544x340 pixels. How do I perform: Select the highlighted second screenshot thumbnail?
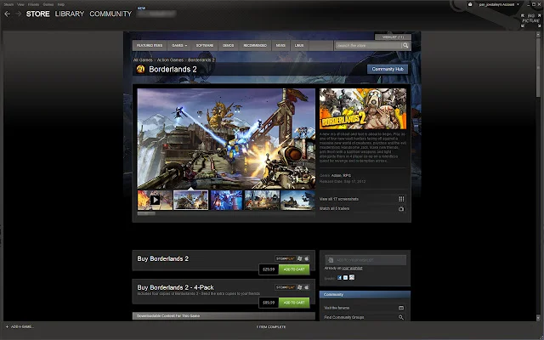point(190,200)
